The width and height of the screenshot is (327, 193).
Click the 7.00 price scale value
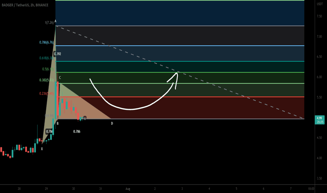click(x=319, y=36)
